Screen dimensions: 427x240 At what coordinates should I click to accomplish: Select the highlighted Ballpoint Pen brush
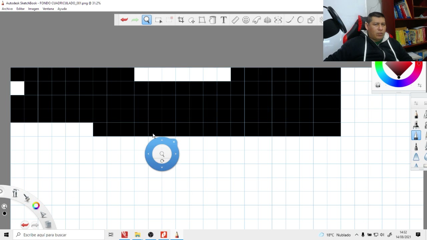[416, 135]
